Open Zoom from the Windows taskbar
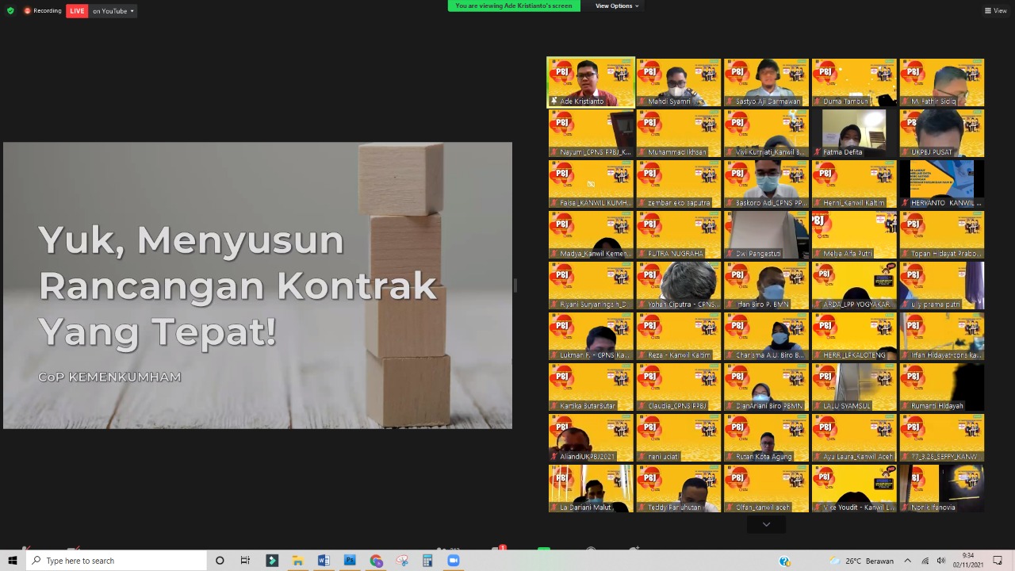The height and width of the screenshot is (571, 1015). pyautogui.click(x=454, y=561)
